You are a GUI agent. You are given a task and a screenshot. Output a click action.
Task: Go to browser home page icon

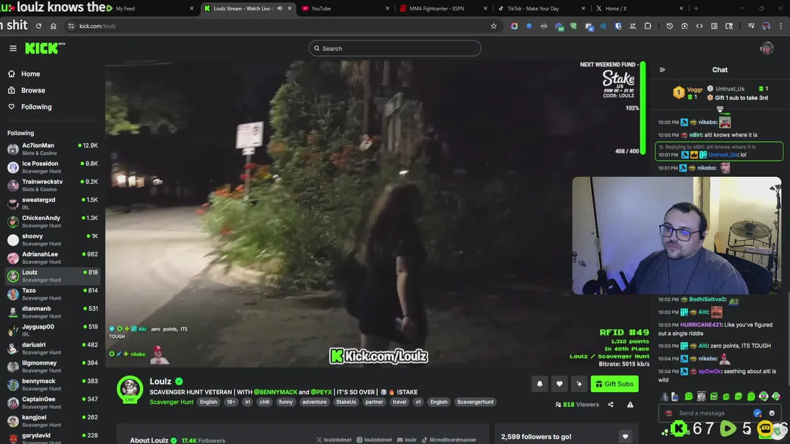pyautogui.click(x=53, y=26)
